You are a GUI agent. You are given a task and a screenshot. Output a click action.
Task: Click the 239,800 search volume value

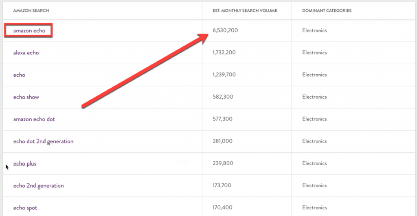click(x=223, y=163)
